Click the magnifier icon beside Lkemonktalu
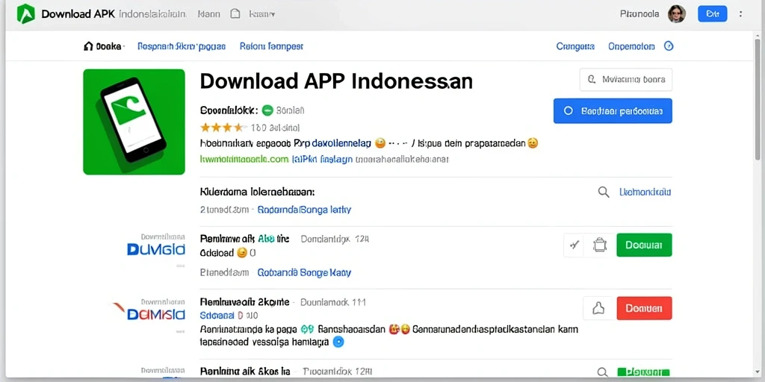 604,192
